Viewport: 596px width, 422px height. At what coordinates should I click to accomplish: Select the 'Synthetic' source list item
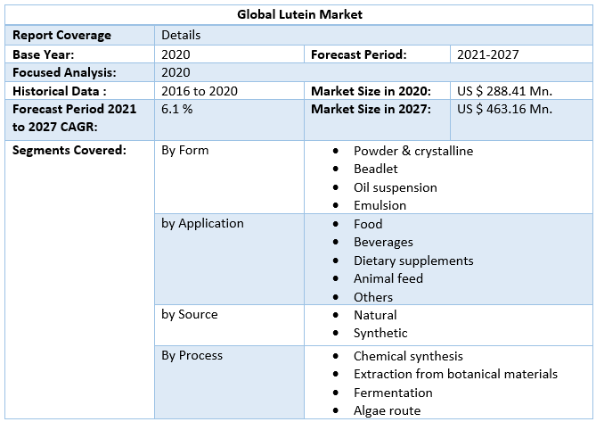[380, 333]
